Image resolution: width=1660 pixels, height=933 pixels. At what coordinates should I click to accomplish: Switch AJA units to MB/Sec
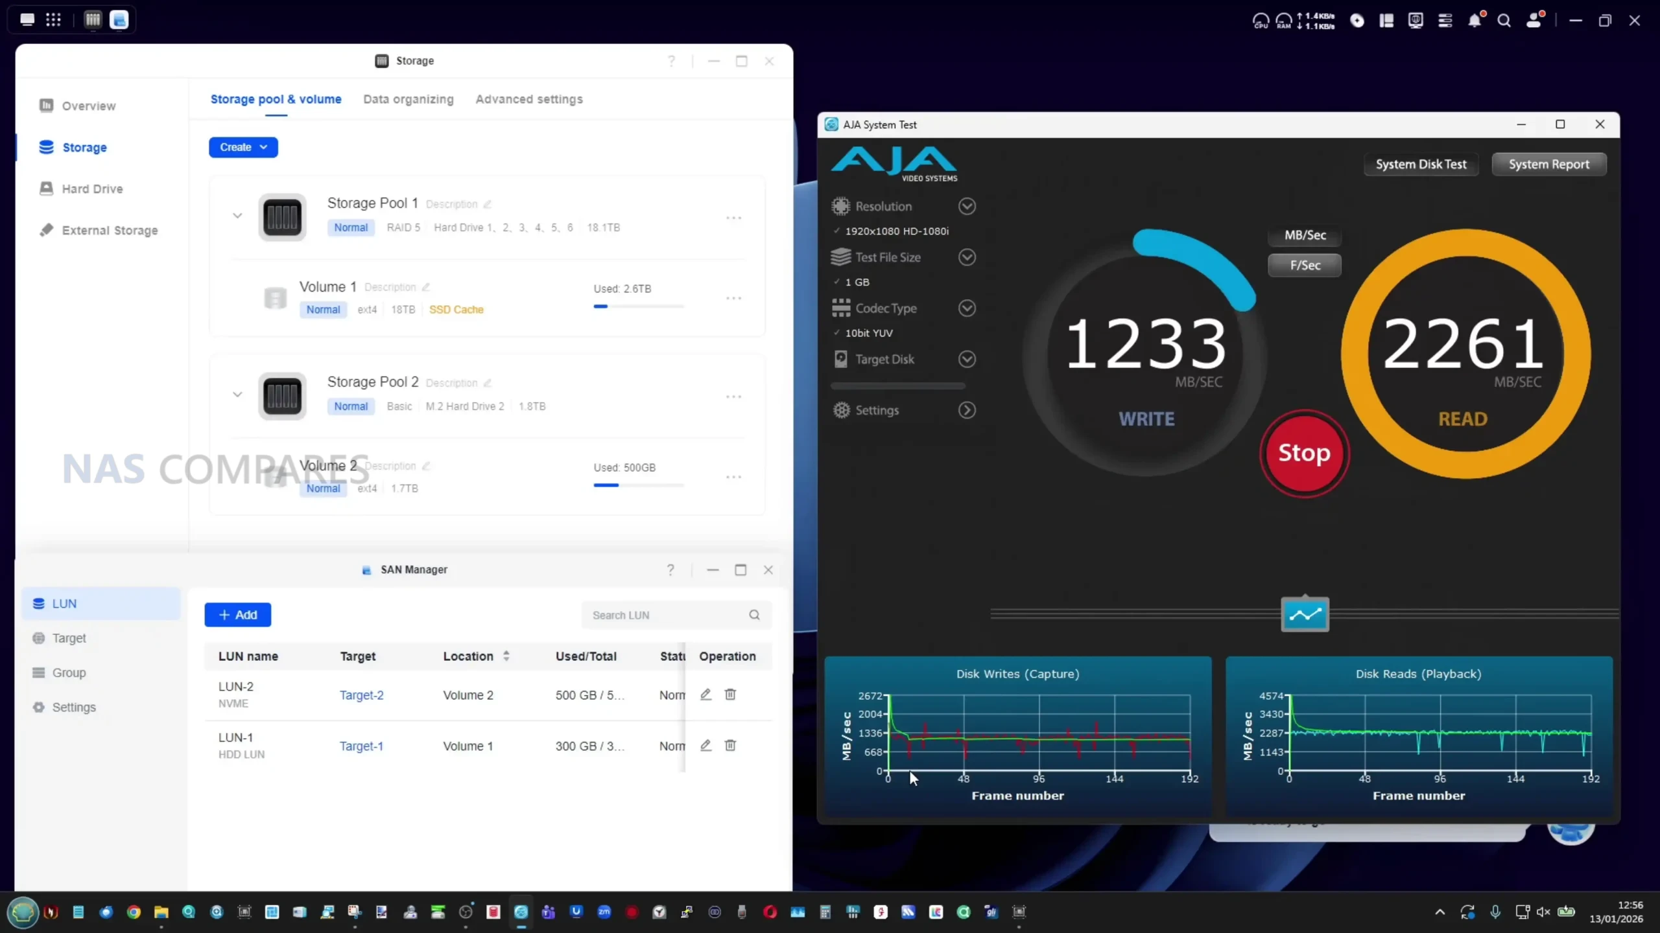click(1305, 235)
